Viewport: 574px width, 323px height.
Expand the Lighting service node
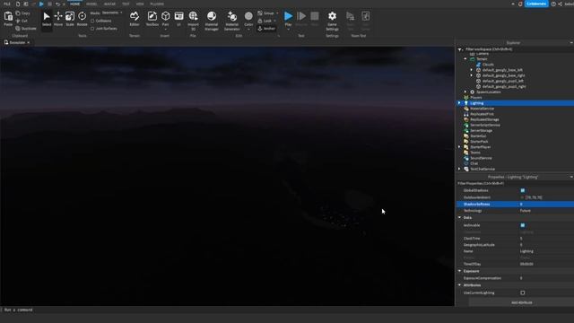[x=459, y=103]
